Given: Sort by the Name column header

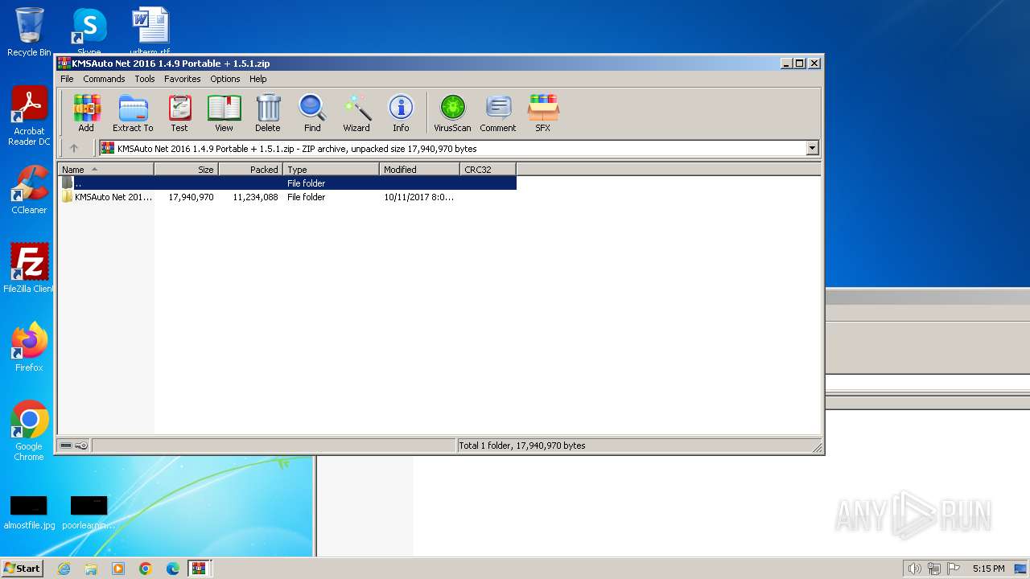Looking at the screenshot, I should (x=105, y=170).
